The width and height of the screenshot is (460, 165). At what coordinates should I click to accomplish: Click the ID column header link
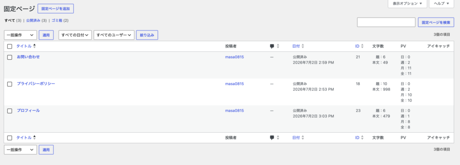357,46
